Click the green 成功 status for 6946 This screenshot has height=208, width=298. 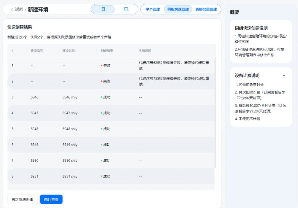pyautogui.click(x=105, y=97)
